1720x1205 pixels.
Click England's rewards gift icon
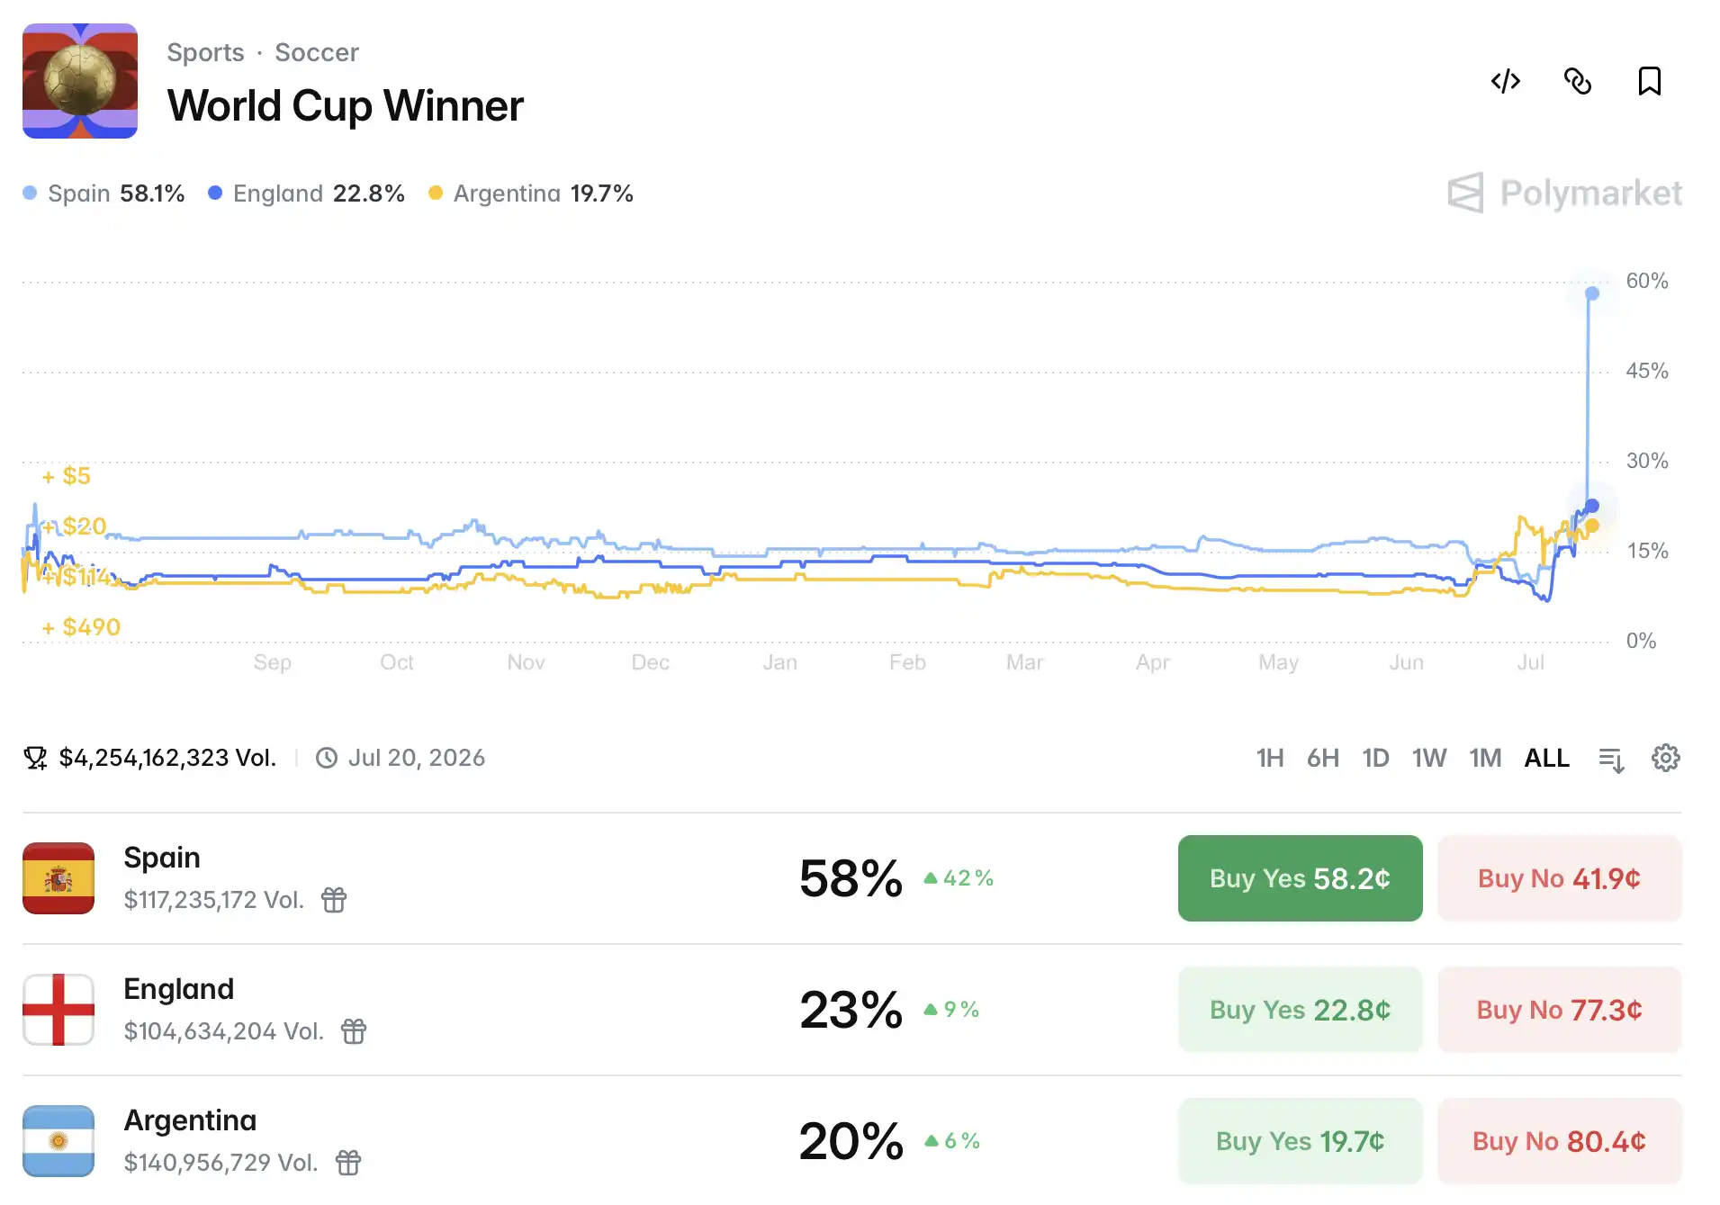[x=354, y=1030]
